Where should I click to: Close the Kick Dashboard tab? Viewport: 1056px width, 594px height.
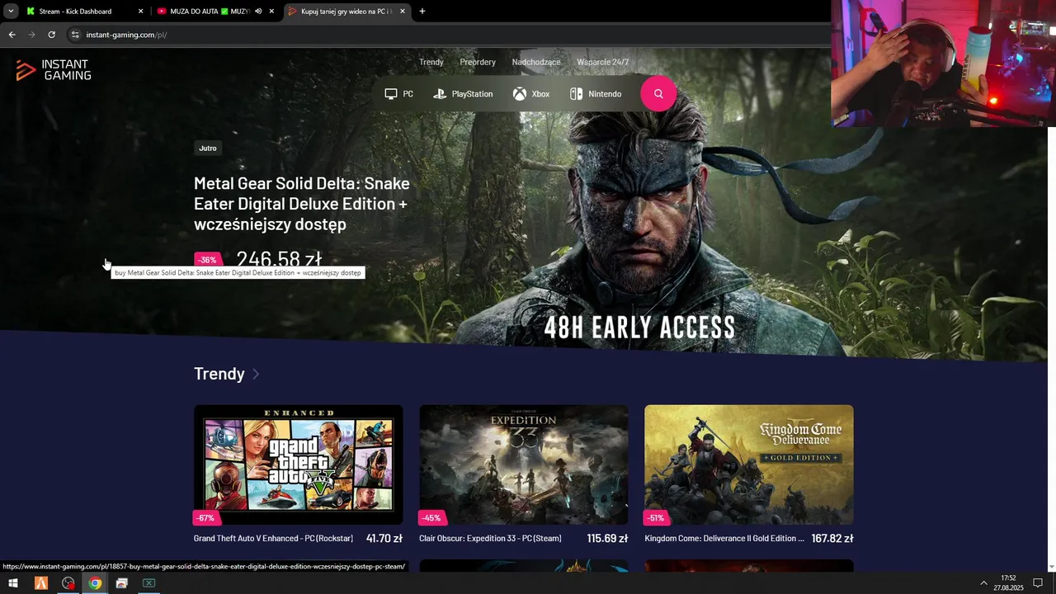coord(140,12)
